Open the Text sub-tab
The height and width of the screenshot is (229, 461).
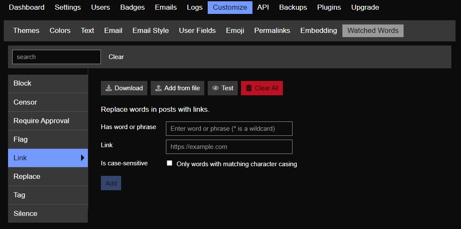tap(88, 30)
